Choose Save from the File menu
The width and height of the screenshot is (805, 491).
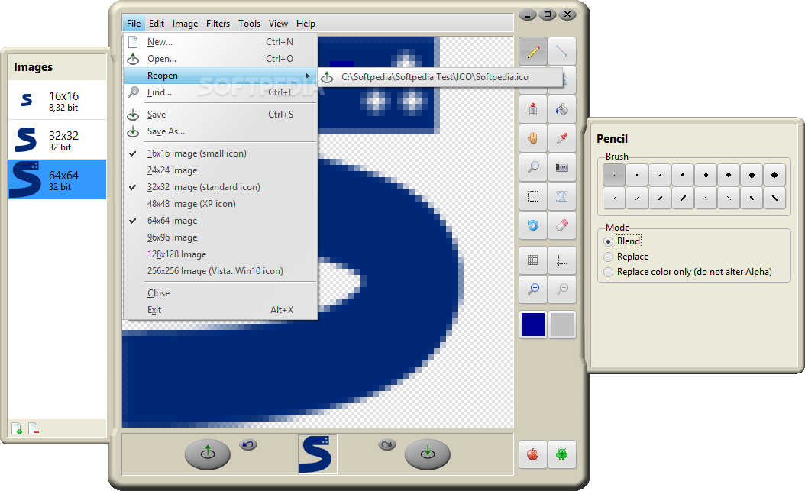(220, 115)
